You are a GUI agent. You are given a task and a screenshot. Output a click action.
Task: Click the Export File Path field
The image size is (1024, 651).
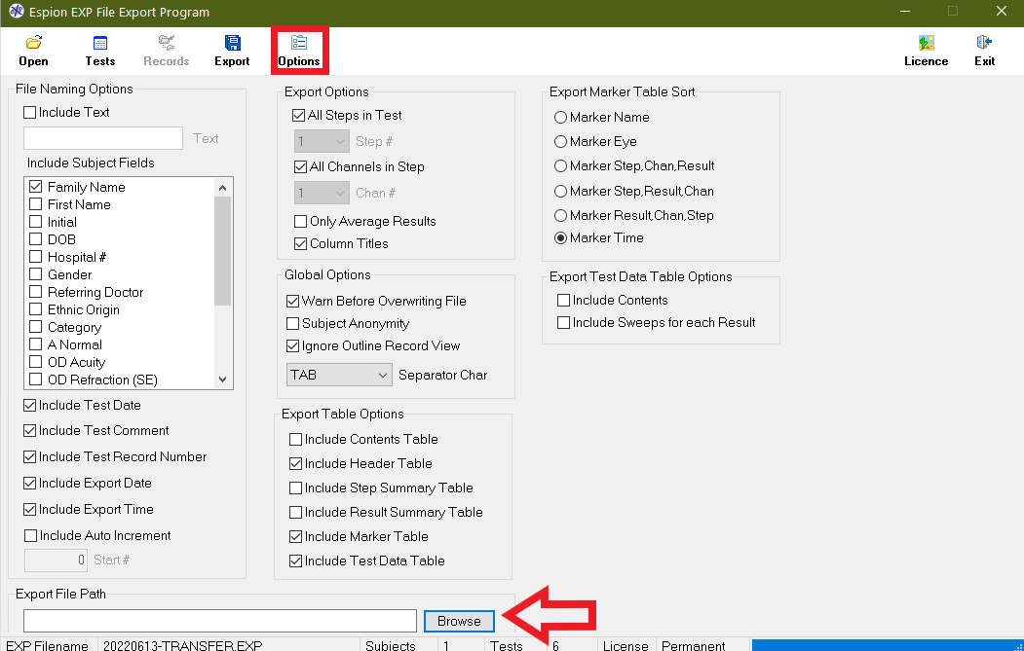220,621
